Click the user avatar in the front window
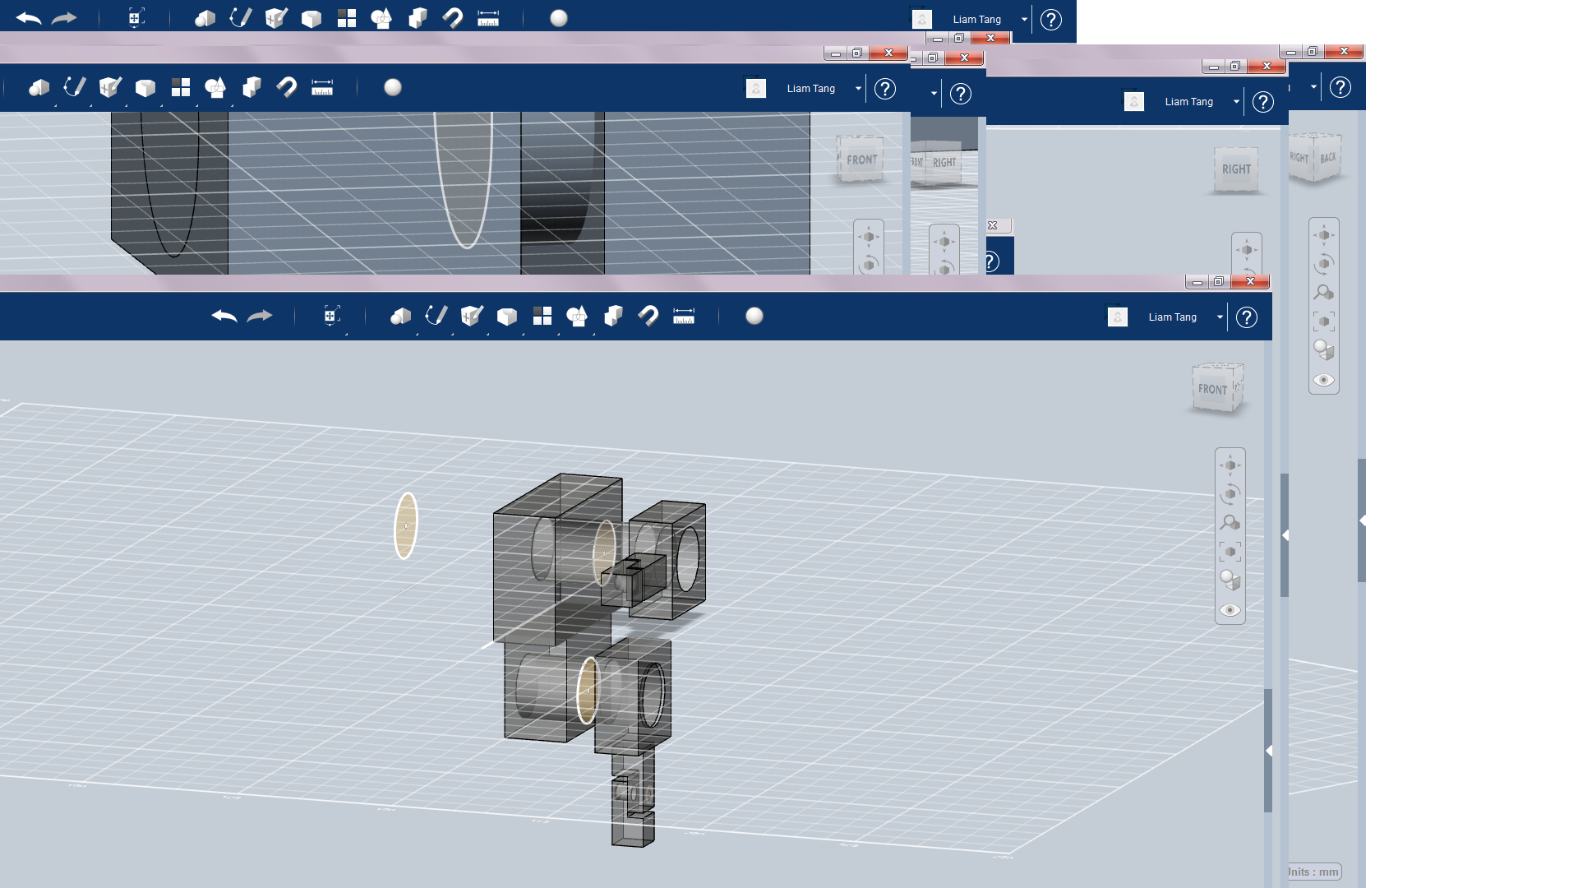The image size is (1578, 888). coord(1118,317)
